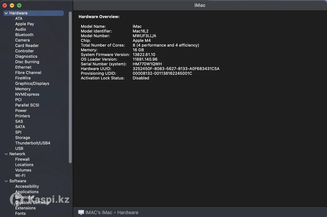Open Applications under Software
The image size is (327, 217).
coord(27,192)
